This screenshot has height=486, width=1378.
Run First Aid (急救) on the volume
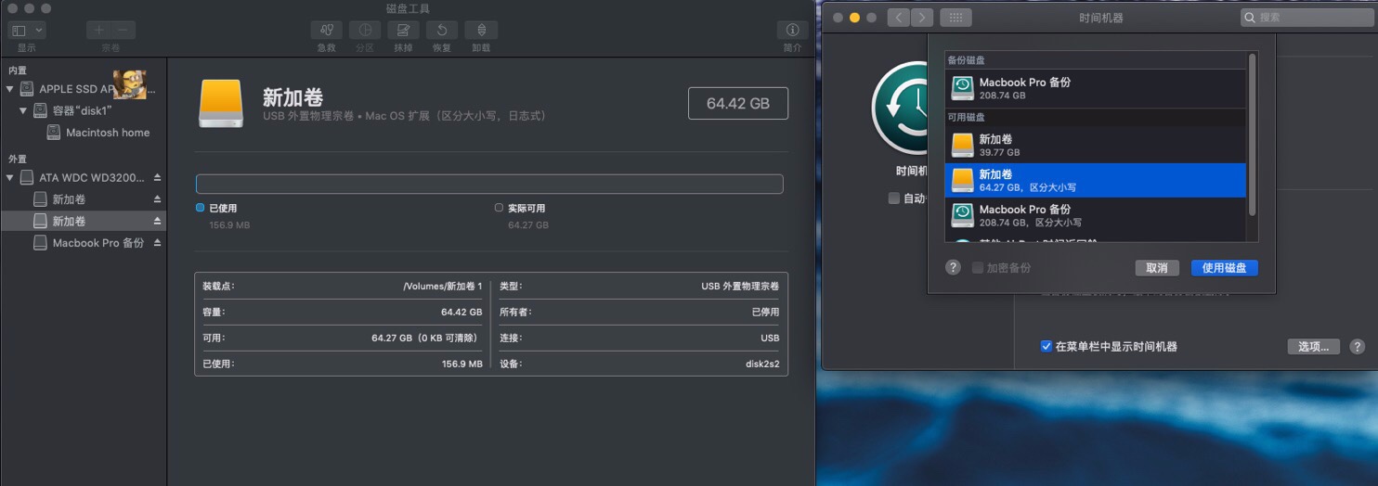[x=326, y=31]
